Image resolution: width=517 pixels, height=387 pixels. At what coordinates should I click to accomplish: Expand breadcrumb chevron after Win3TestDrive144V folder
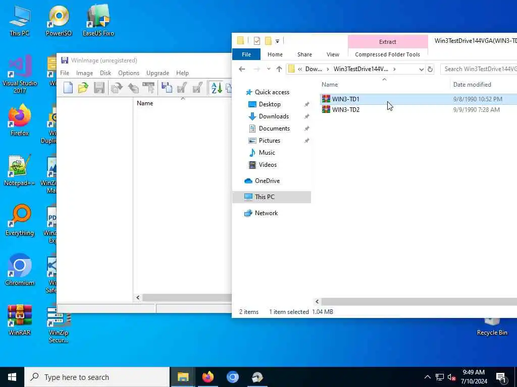click(394, 69)
